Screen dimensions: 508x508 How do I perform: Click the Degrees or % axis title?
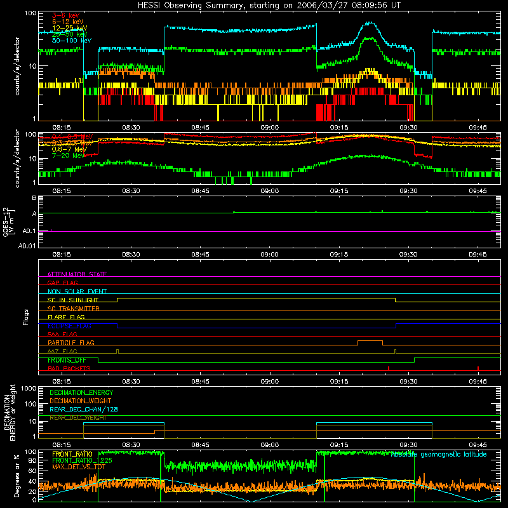[17, 476]
